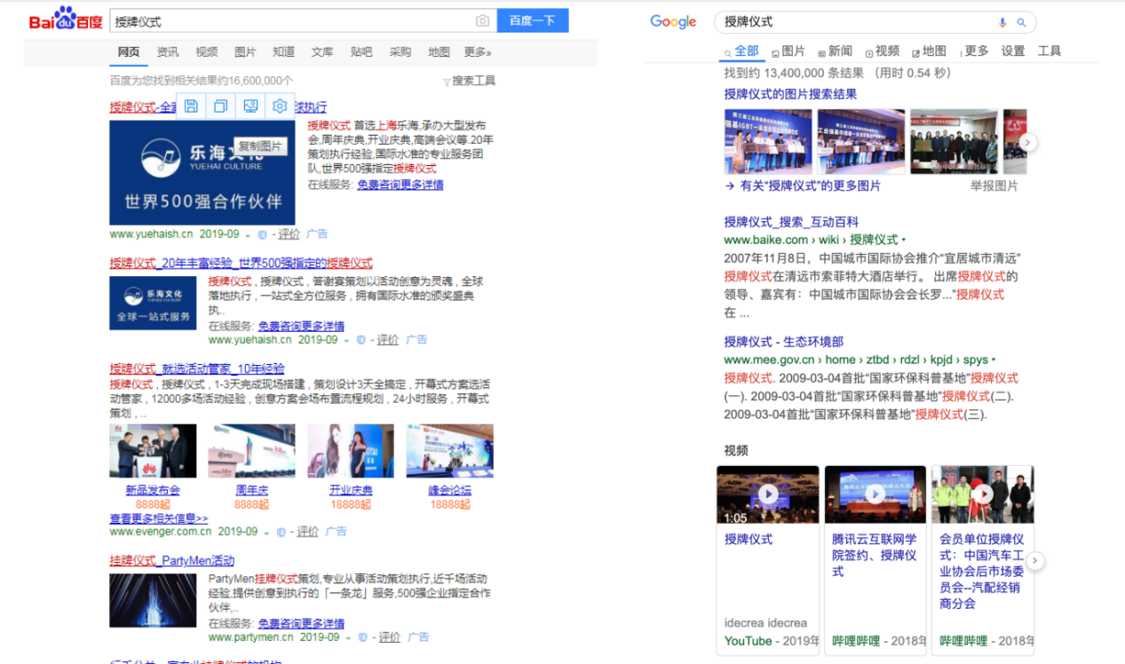Click the Baidu logo

pos(65,20)
